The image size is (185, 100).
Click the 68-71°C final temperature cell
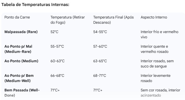coord(100,76)
